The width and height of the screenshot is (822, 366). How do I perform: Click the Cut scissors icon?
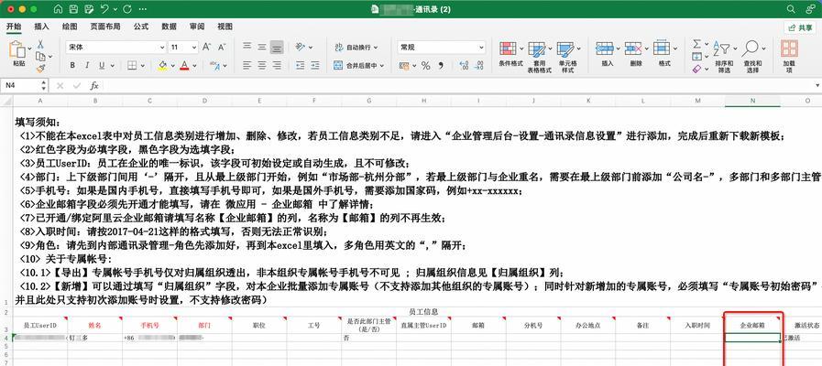coord(40,44)
